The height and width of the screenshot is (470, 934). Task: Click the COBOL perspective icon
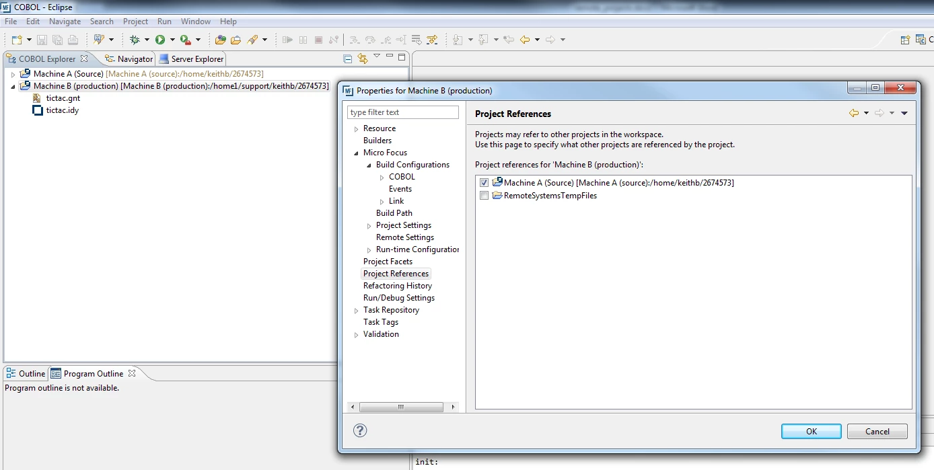tap(921, 40)
